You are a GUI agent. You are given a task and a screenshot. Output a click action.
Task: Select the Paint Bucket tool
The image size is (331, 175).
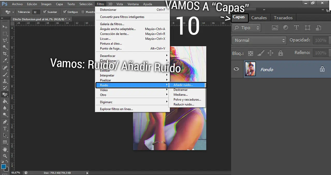coord(5,101)
